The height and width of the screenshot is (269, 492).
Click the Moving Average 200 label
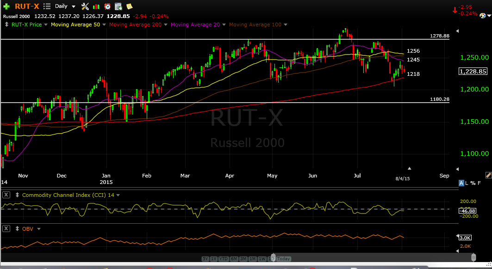tap(135, 24)
